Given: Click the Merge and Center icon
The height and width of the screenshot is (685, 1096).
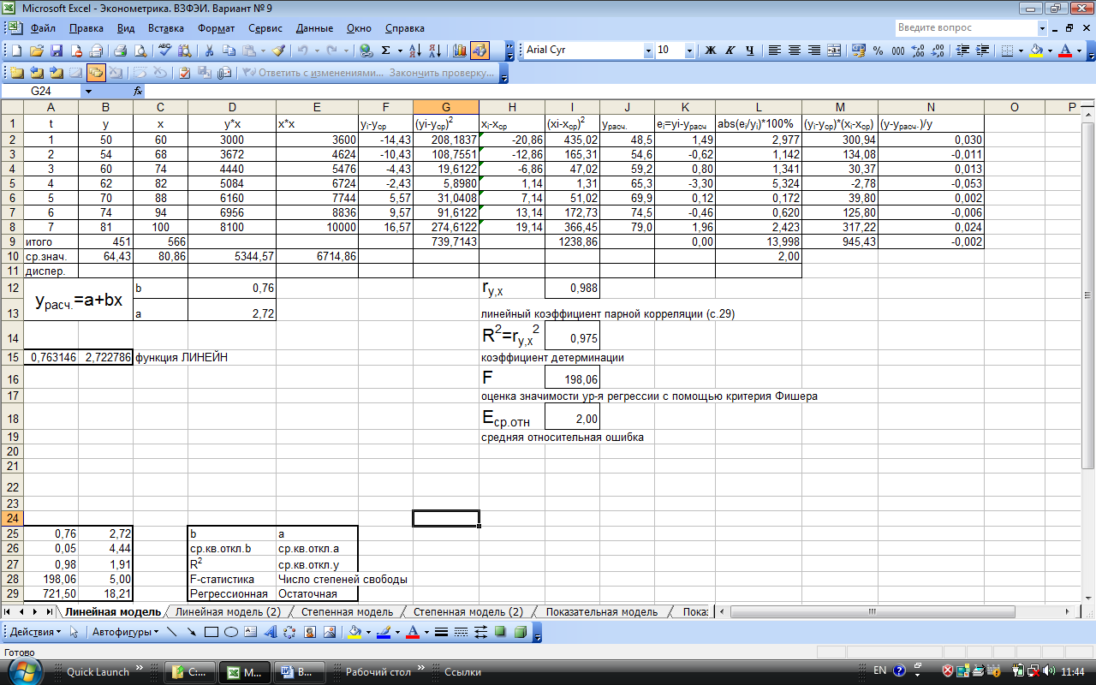Looking at the screenshot, I should point(834,51).
